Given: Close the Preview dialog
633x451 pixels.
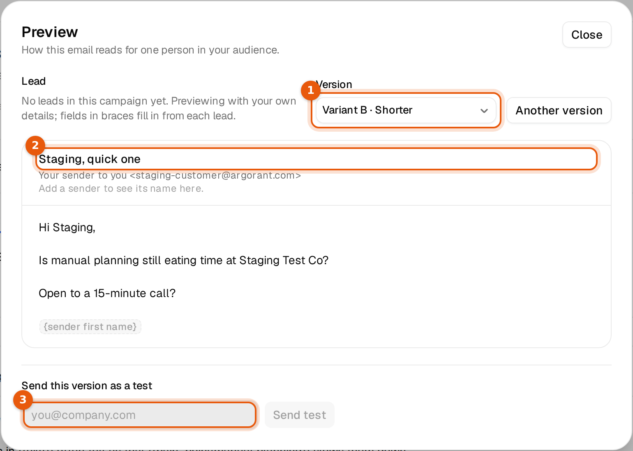Looking at the screenshot, I should click(587, 35).
